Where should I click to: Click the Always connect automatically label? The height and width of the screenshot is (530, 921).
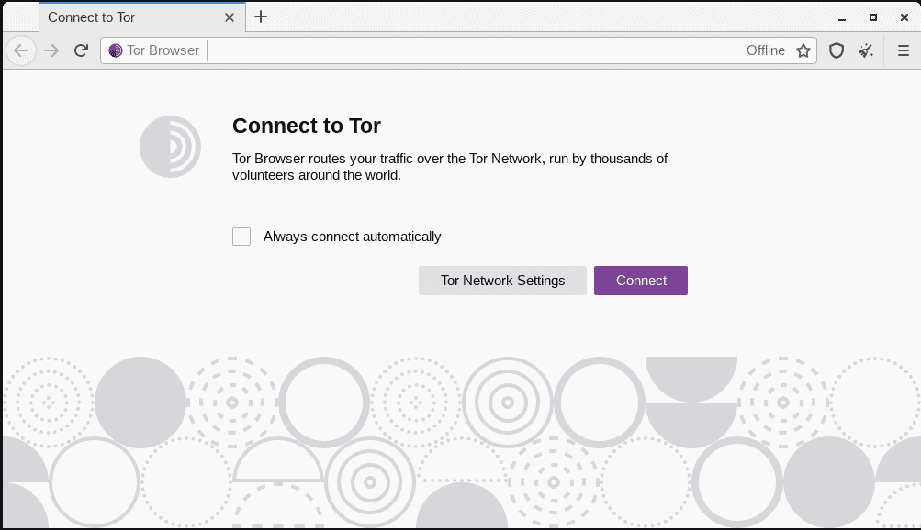click(x=352, y=237)
